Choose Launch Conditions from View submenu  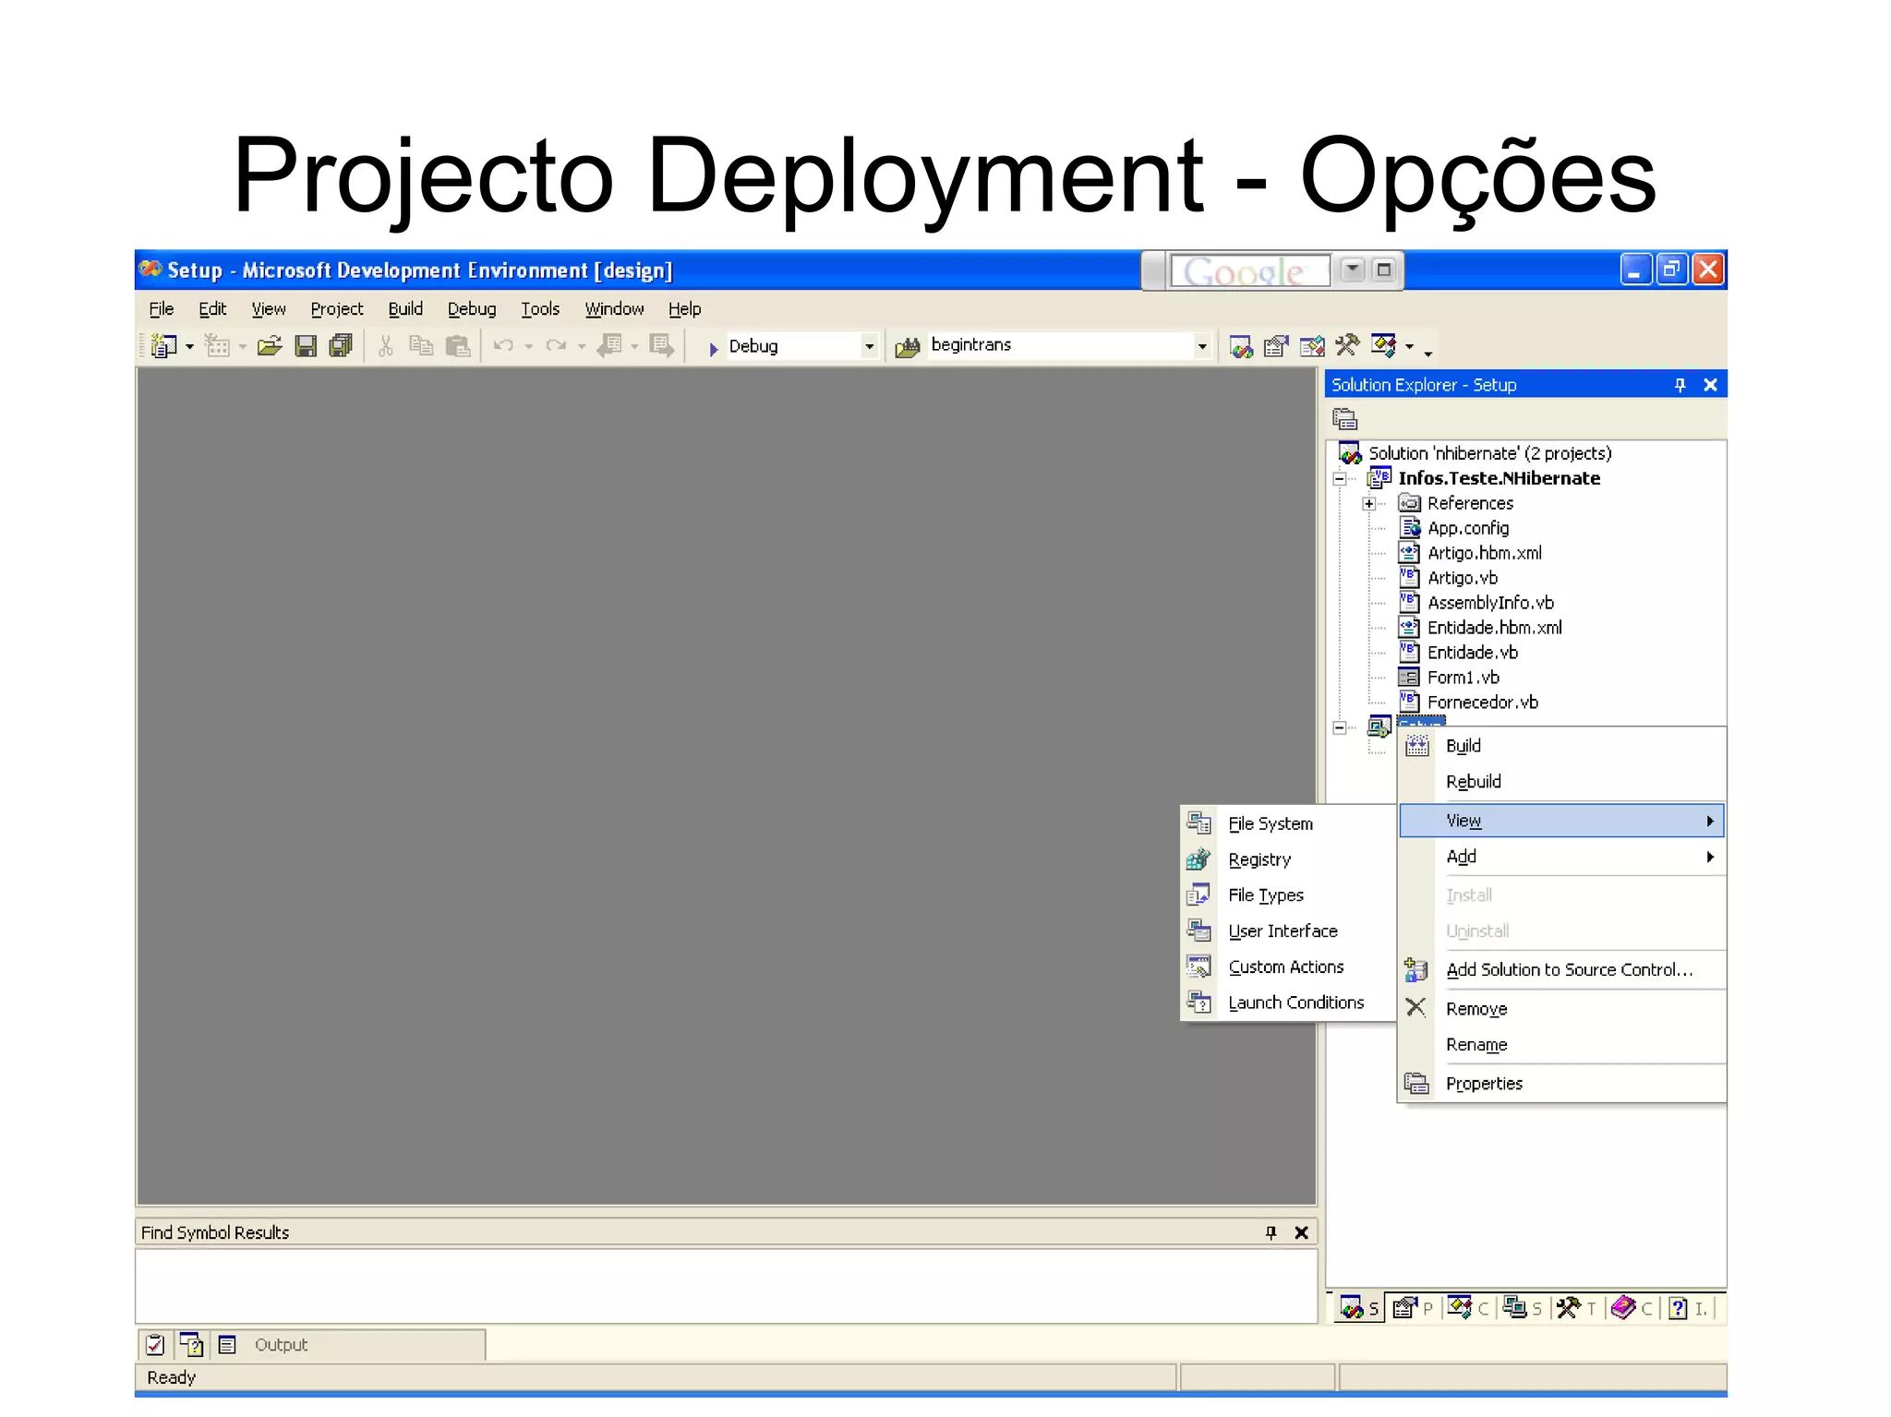click(1289, 1003)
